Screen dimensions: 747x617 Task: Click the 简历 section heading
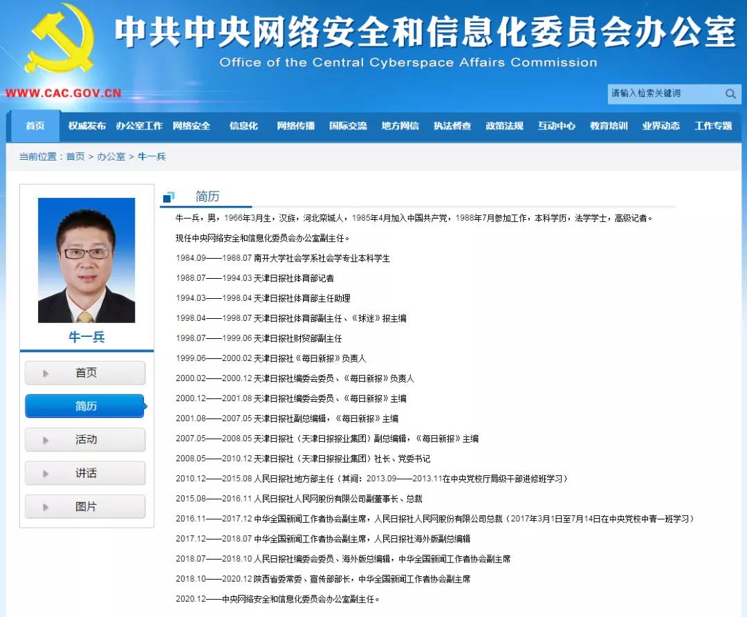207,196
